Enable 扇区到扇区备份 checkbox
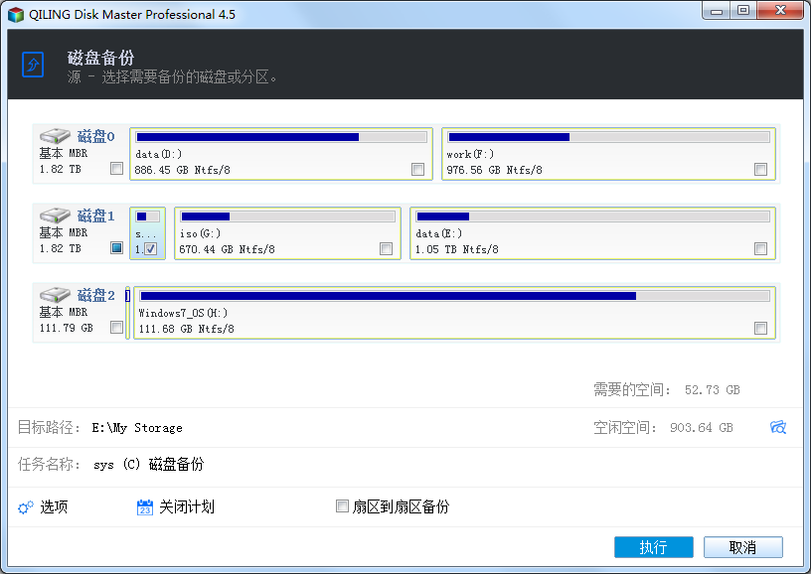This screenshot has width=811, height=574. coord(342,505)
